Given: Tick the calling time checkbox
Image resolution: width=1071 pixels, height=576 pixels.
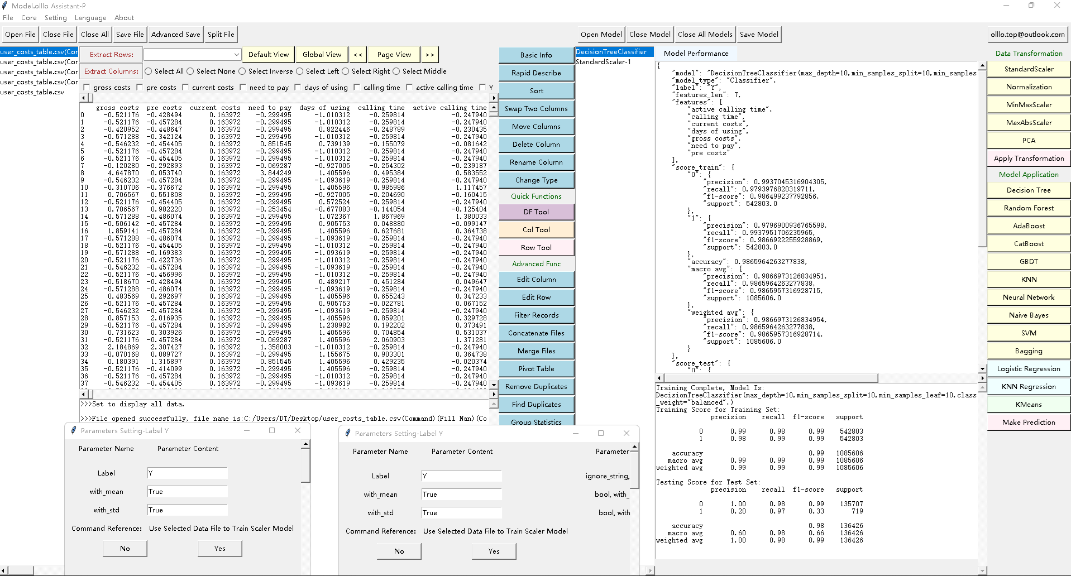Looking at the screenshot, I should point(357,87).
